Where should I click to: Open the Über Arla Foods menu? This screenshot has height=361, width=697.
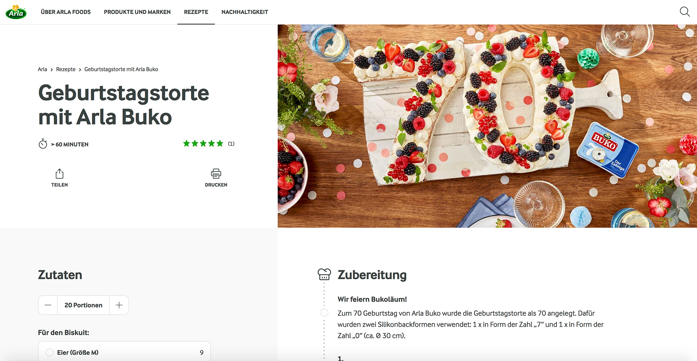click(66, 12)
